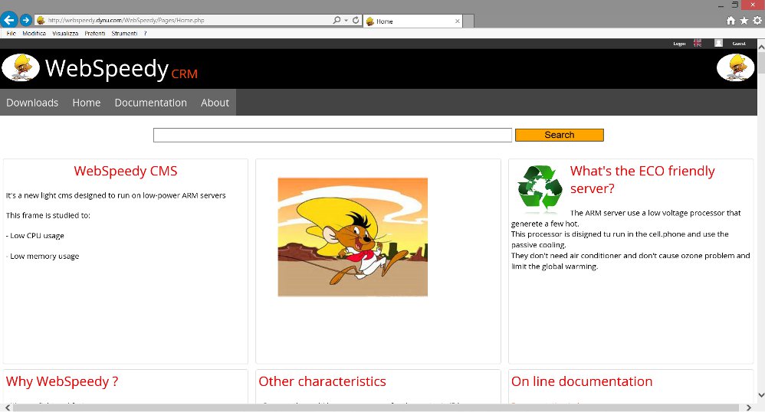Open the Home navigation item
The image size is (765, 412).
coord(87,103)
